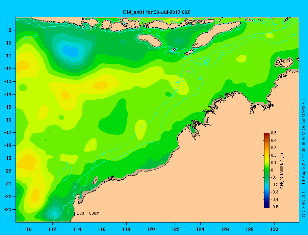This screenshot has width=308, height=235.
Task: Select the positive '0.3' colorbar tick label
Action: click(x=274, y=148)
